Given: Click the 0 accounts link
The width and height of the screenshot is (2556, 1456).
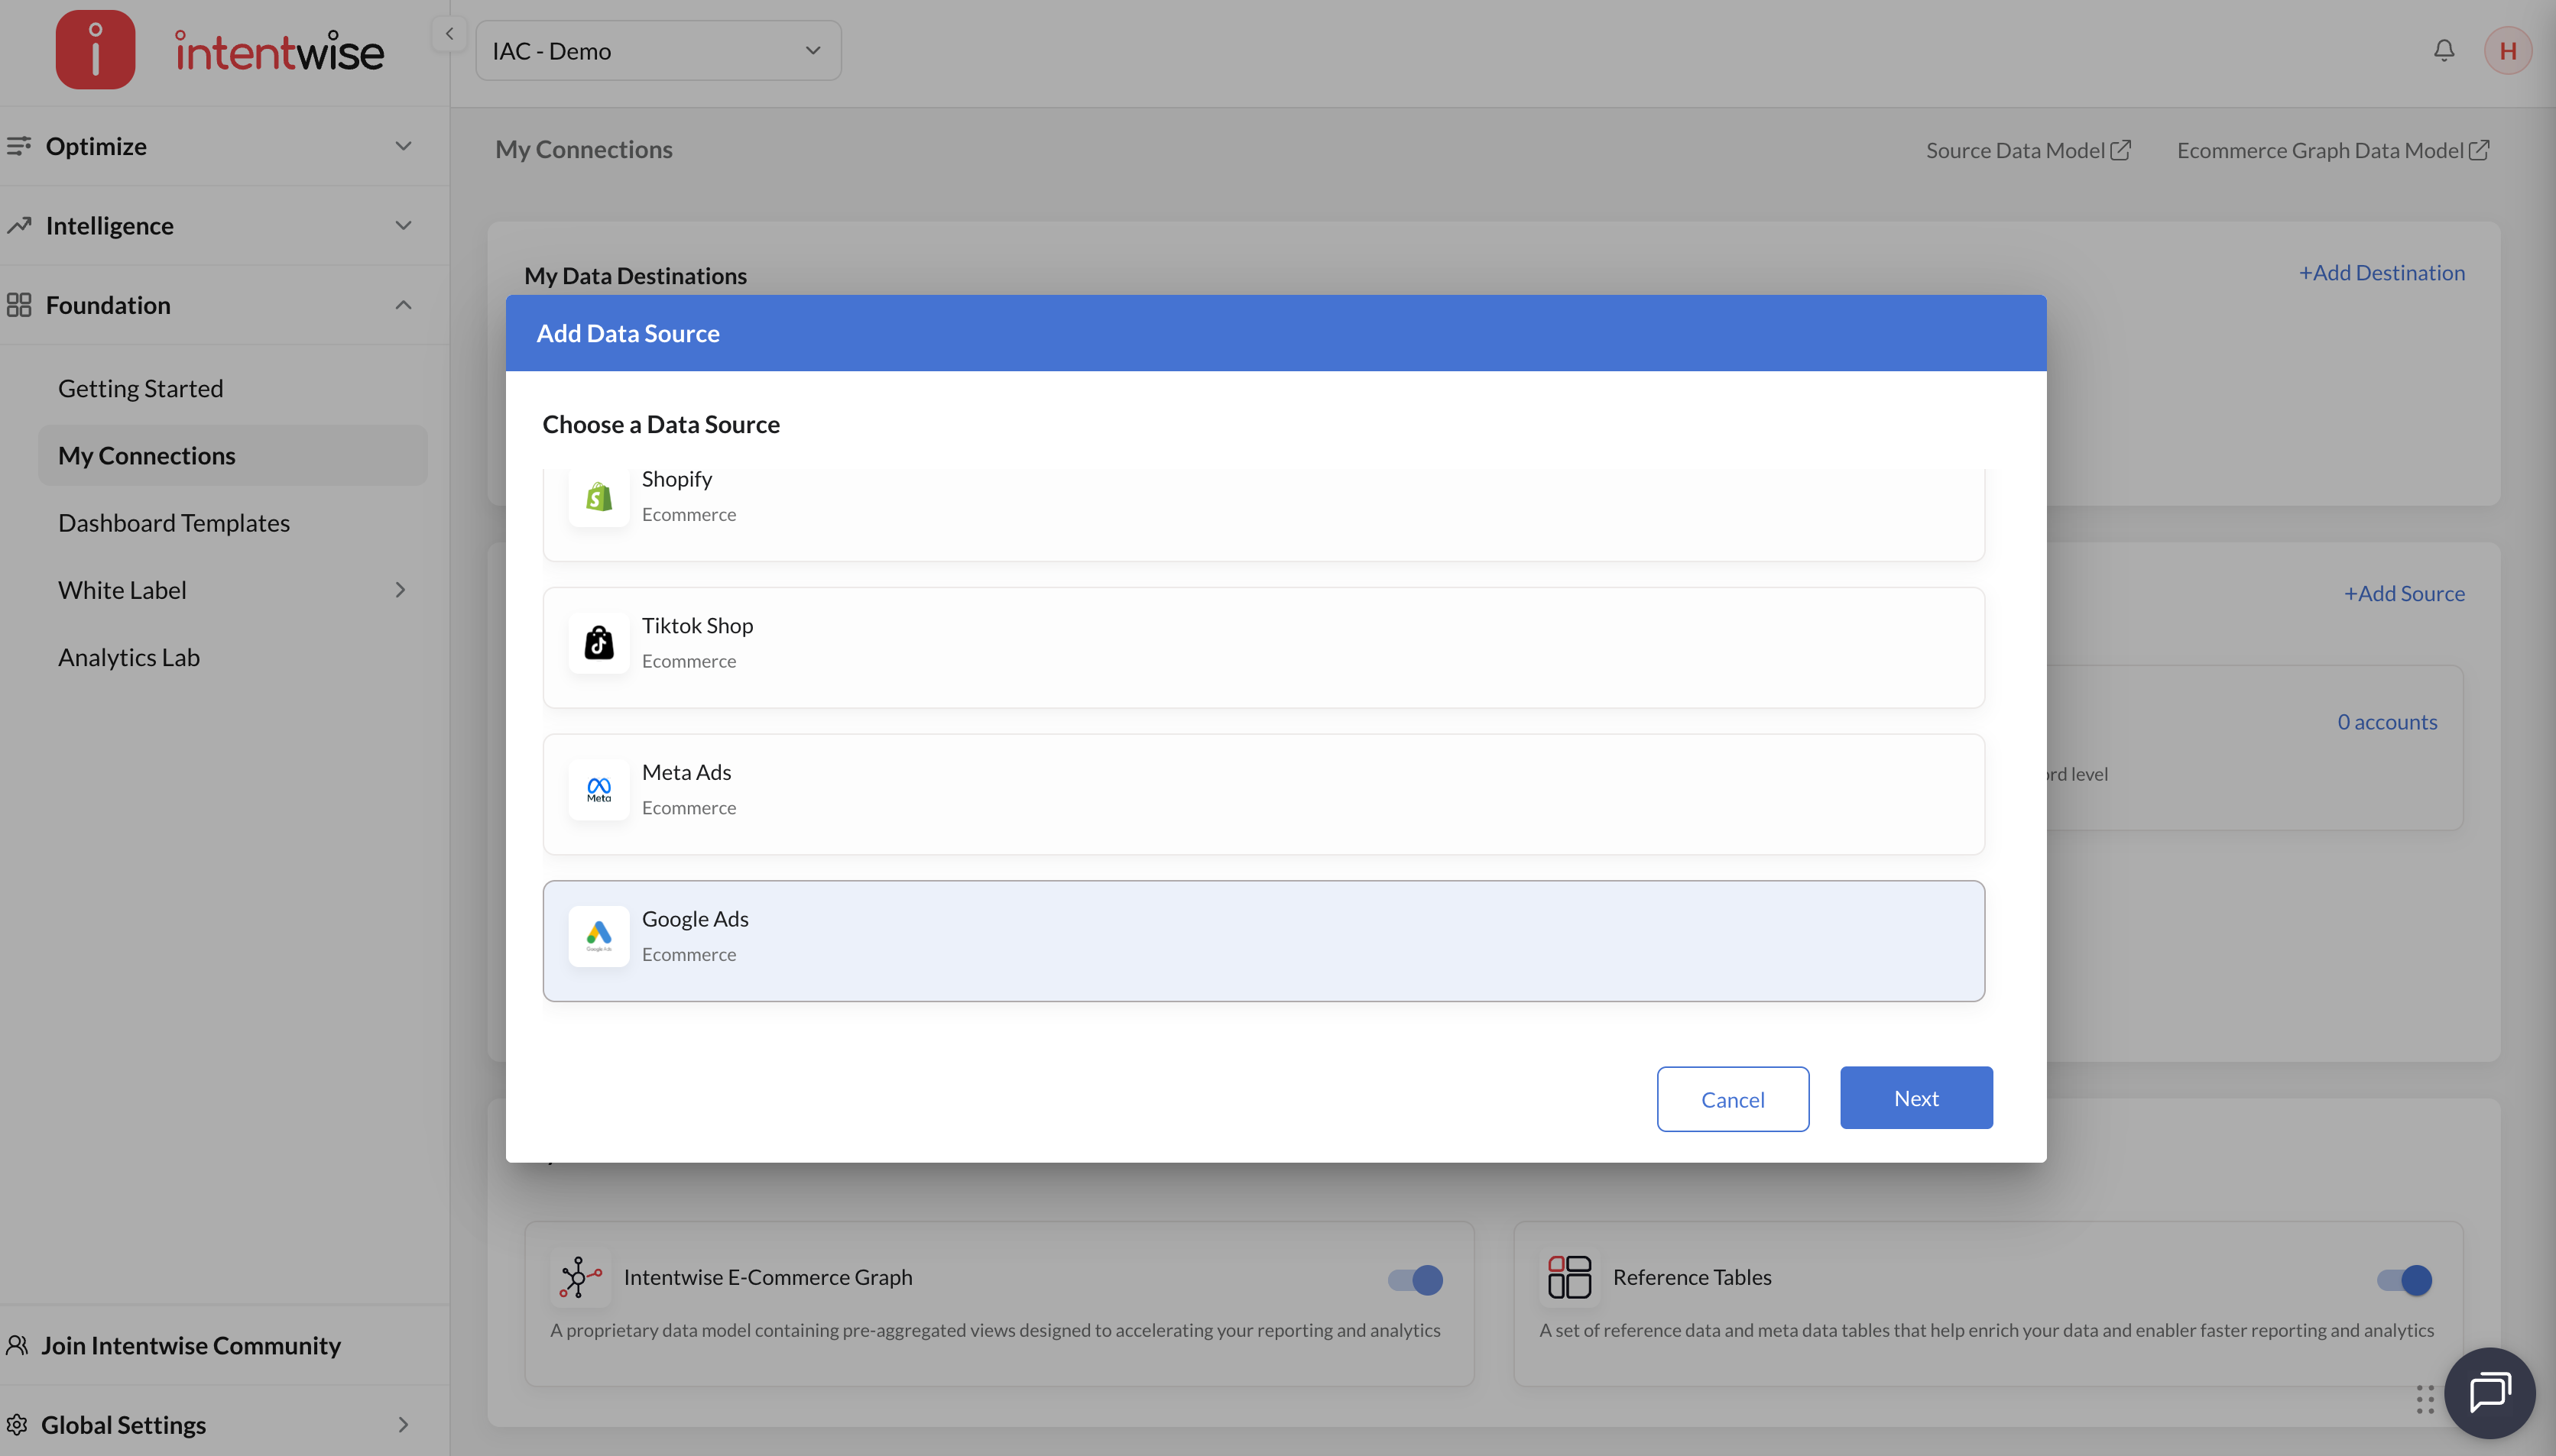Looking at the screenshot, I should pyautogui.click(x=2387, y=722).
